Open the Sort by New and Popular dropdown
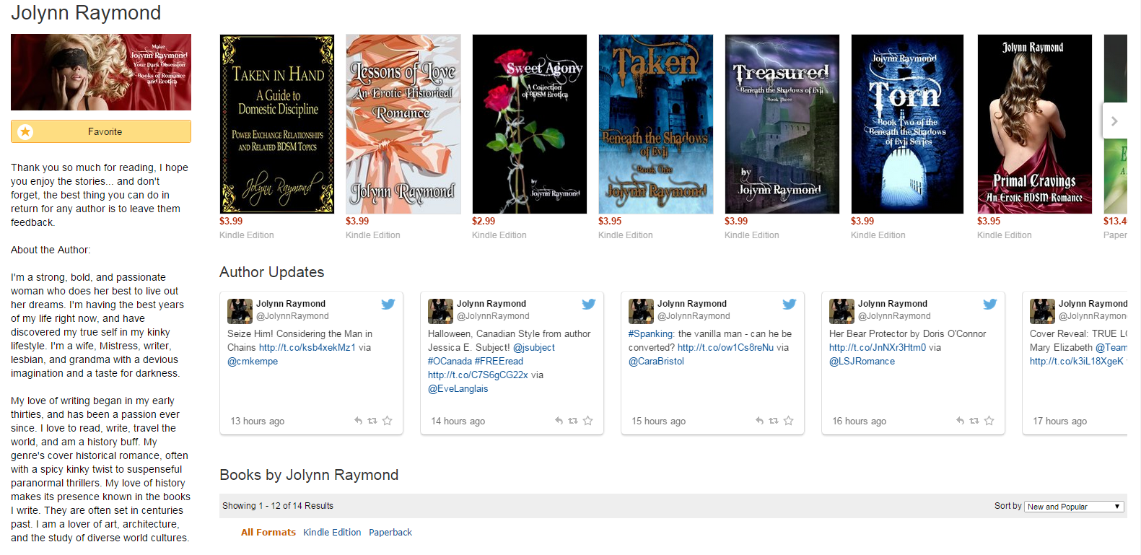Viewport: 1141px width, 555px height. pos(1074,507)
